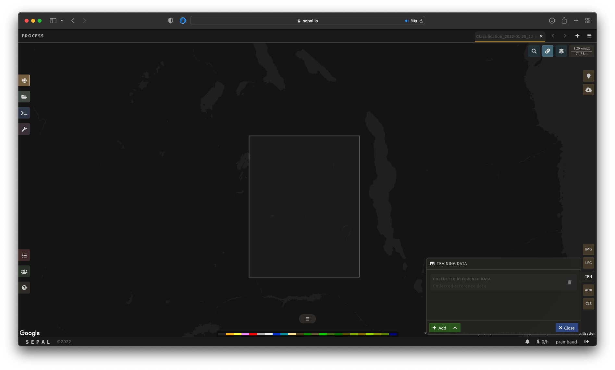Open the LEG legend panel tab
This screenshot has width=615, height=370.
click(x=588, y=263)
